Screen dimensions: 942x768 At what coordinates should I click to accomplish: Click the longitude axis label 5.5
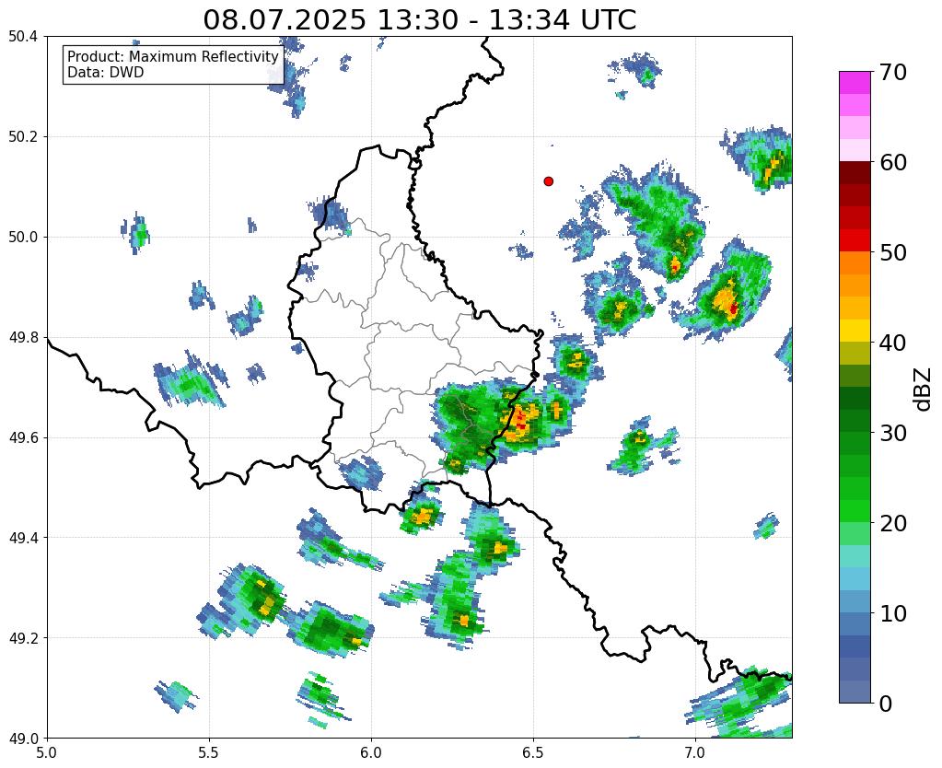point(209,752)
